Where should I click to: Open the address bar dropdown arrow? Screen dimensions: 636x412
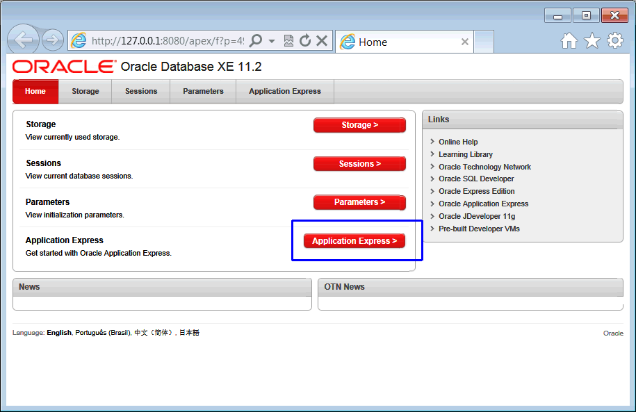(272, 41)
